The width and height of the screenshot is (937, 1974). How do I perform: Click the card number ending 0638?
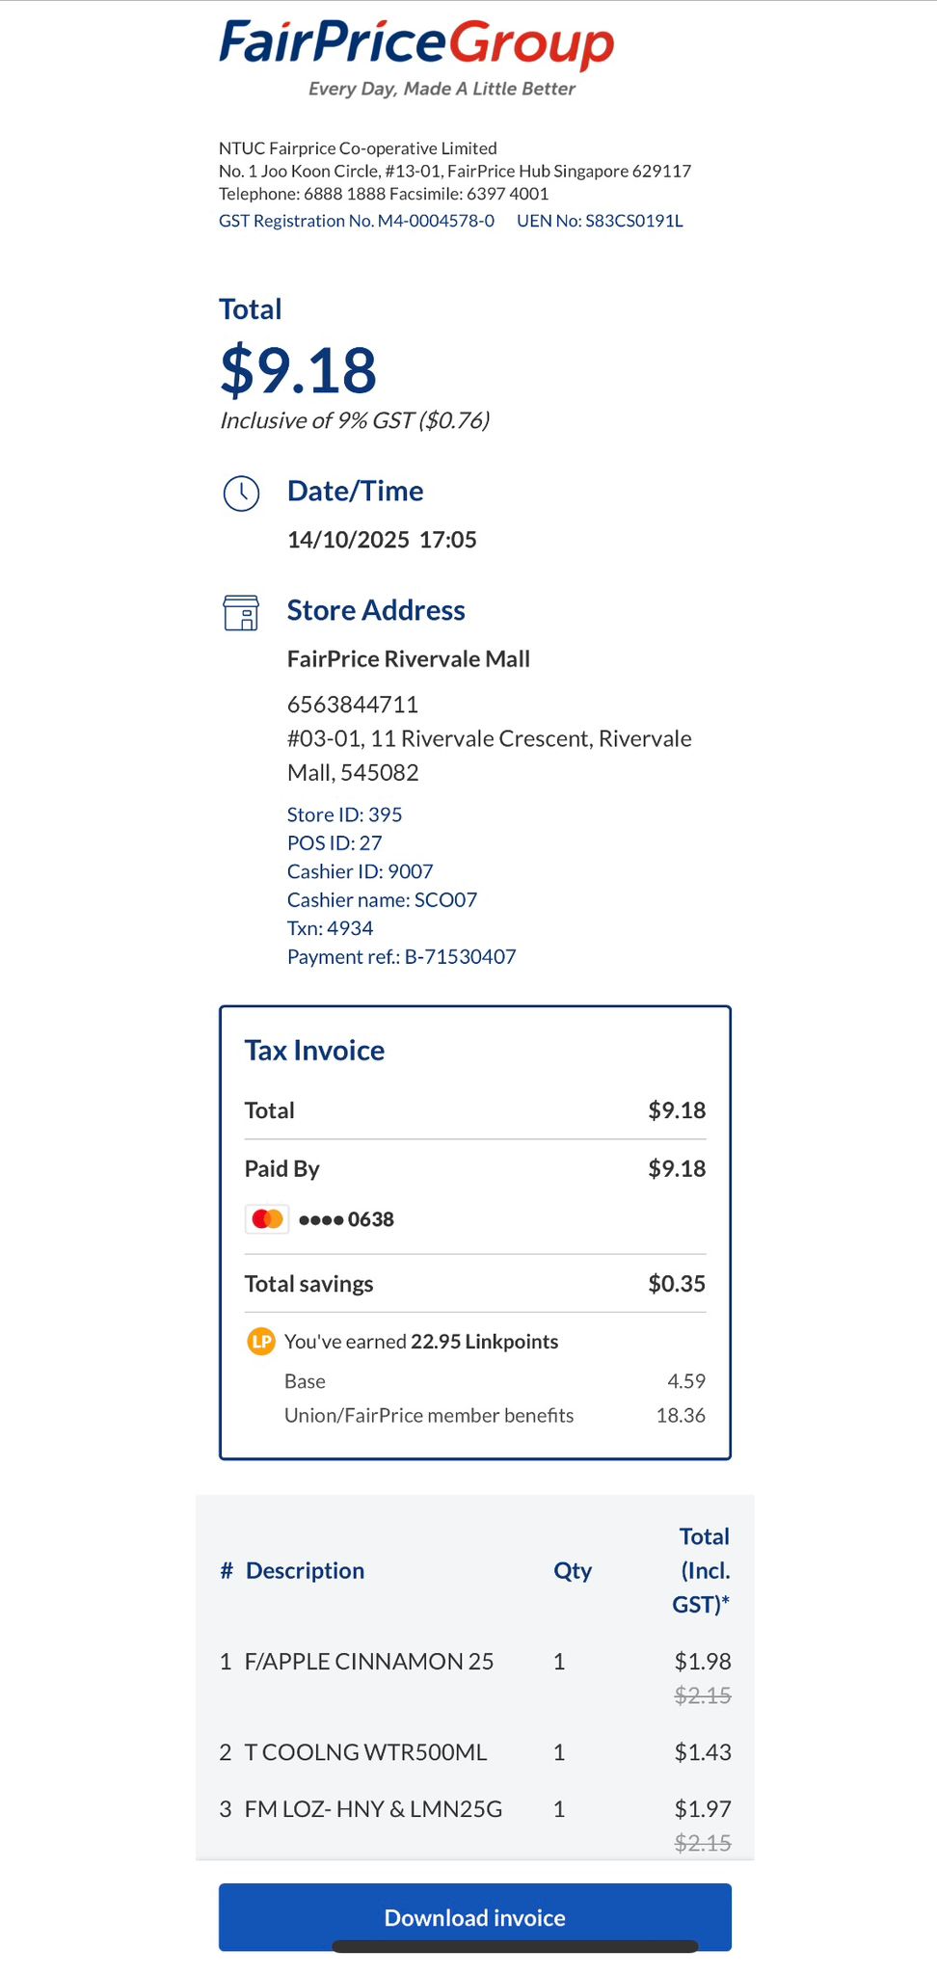[x=346, y=1219]
